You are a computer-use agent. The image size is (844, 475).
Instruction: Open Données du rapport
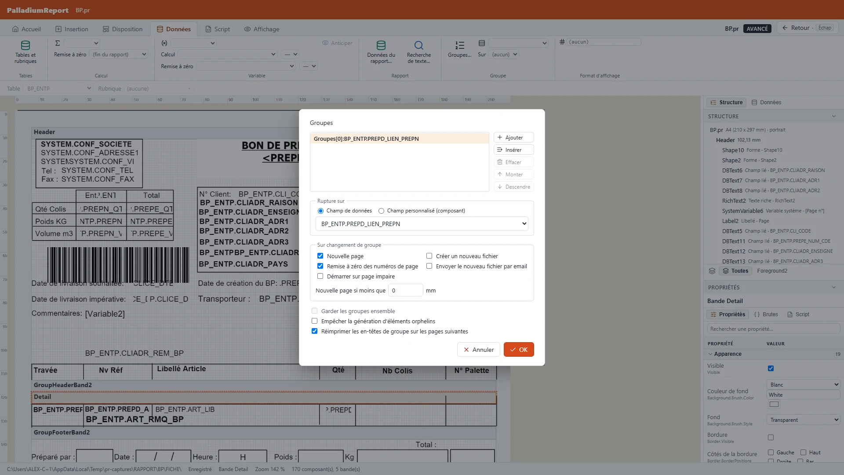[x=381, y=52]
